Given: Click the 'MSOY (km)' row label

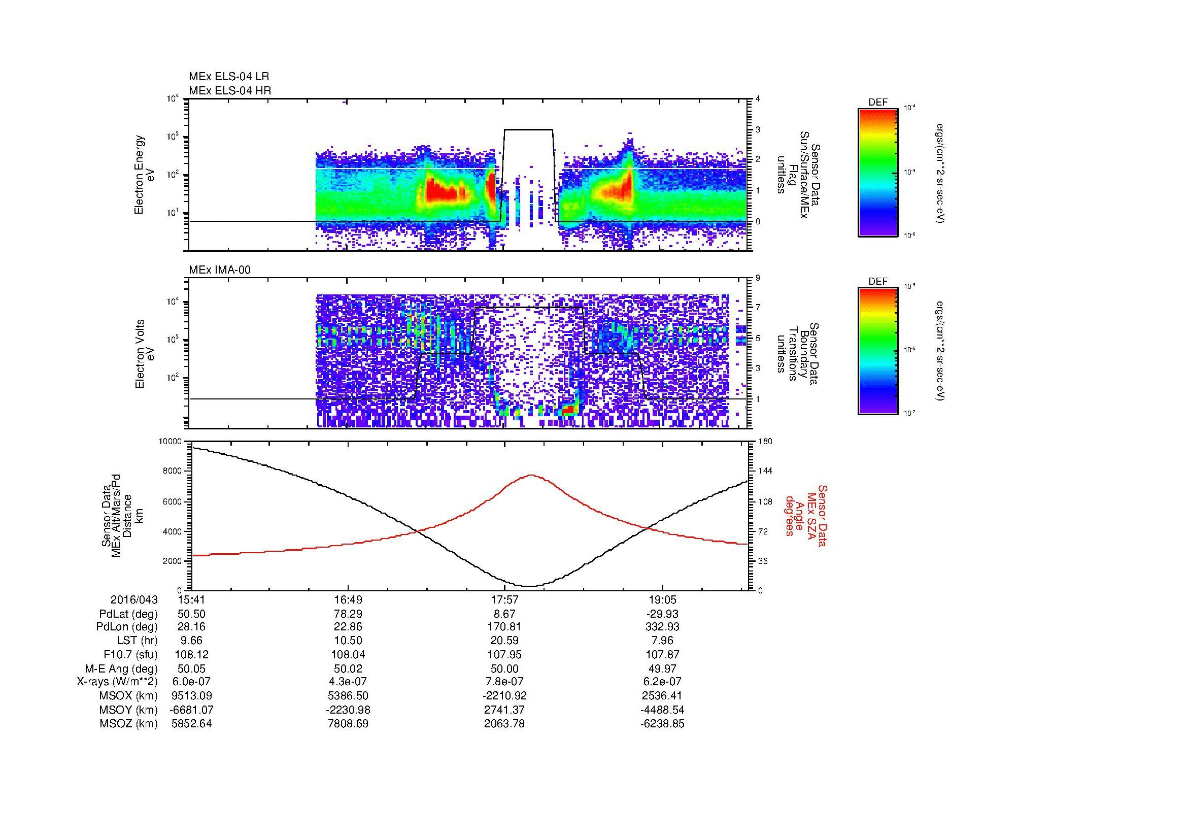Looking at the screenshot, I should coord(129,710).
